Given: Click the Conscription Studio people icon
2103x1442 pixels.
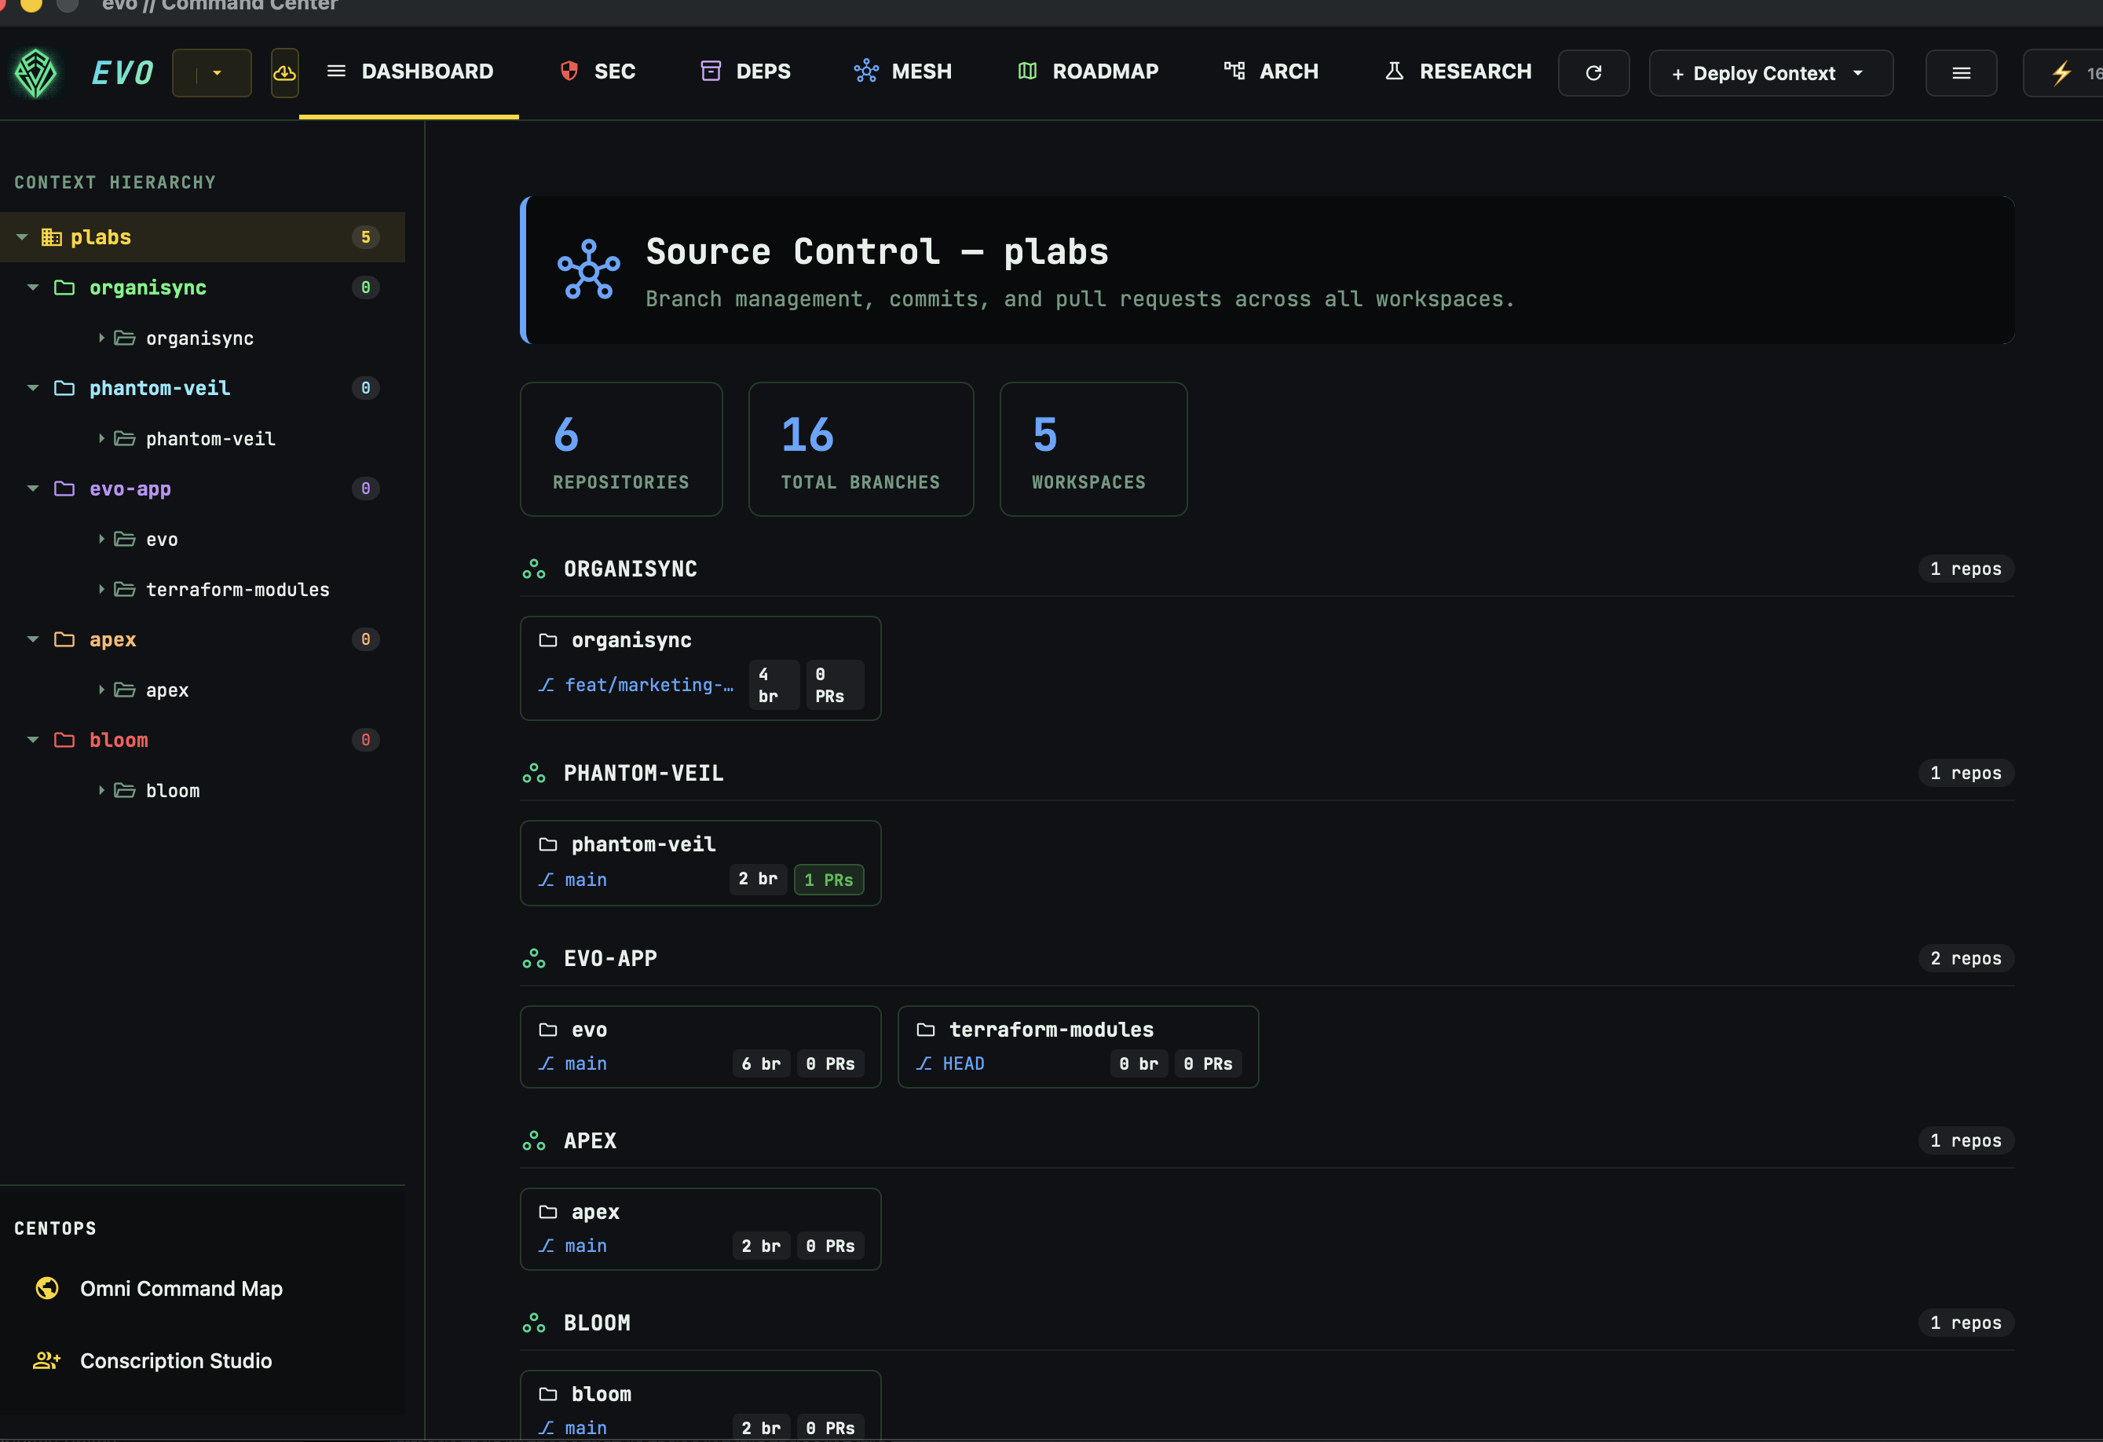Looking at the screenshot, I should point(47,1360).
